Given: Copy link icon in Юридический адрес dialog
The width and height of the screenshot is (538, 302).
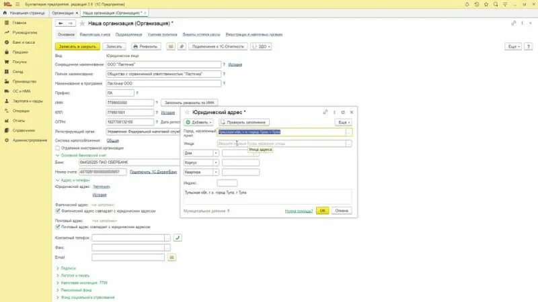Looking at the screenshot, I should tap(325, 112).
